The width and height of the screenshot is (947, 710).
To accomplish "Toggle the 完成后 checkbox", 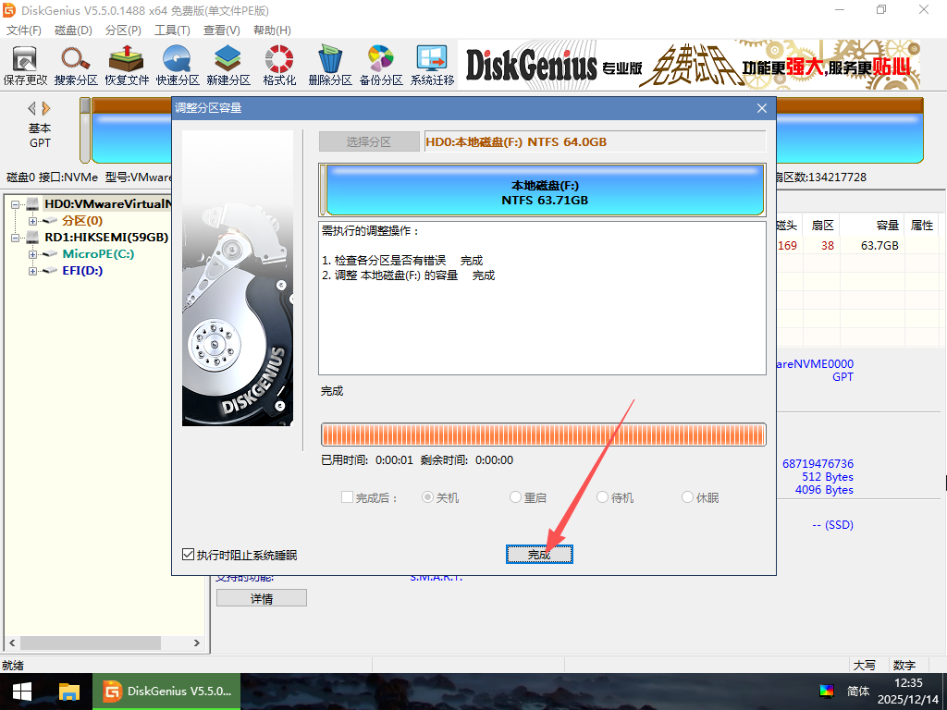I will [x=347, y=497].
